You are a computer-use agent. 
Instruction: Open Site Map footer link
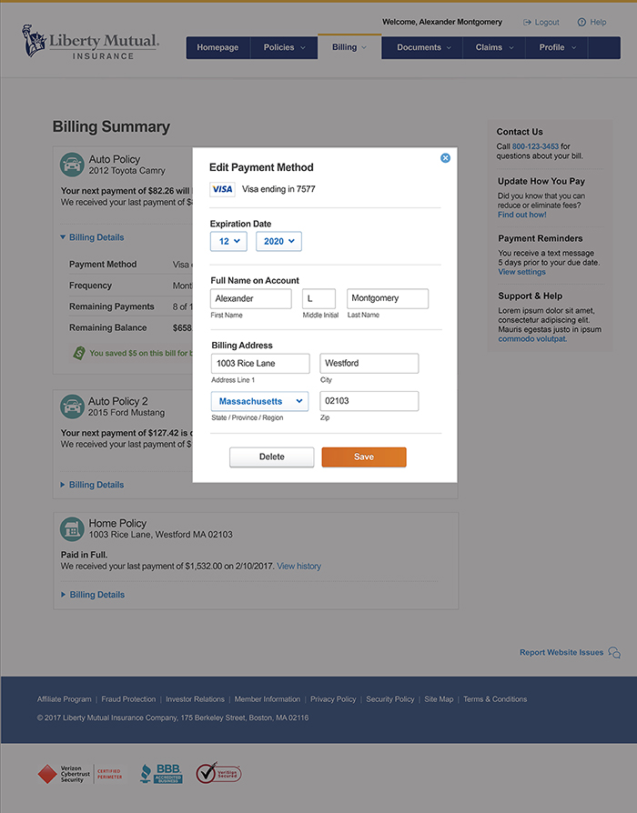click(439, 699)
